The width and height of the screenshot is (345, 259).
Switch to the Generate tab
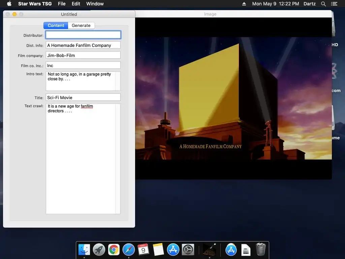point(81,25)
